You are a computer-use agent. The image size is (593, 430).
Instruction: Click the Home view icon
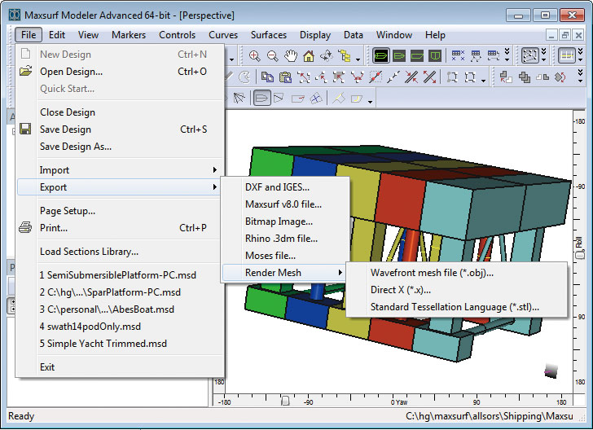click(309, 56)
